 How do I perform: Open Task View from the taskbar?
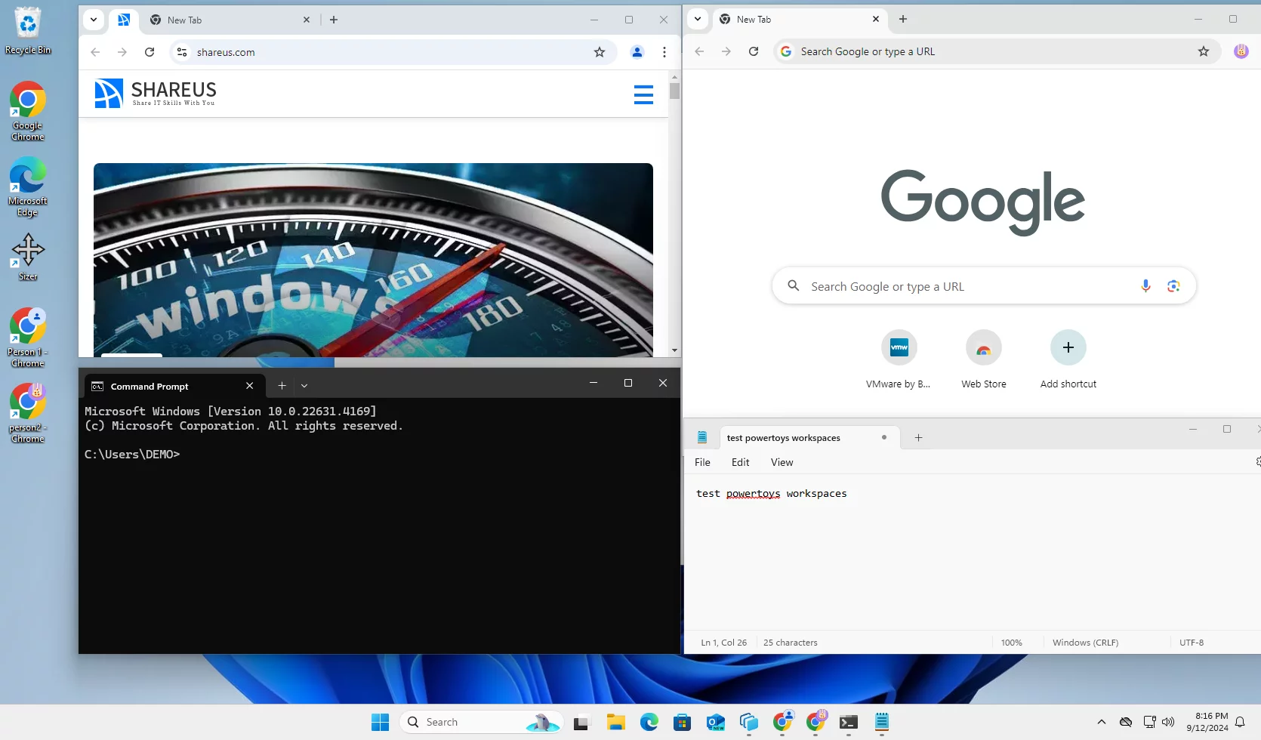pyautogui.click(x=581, y=723)
